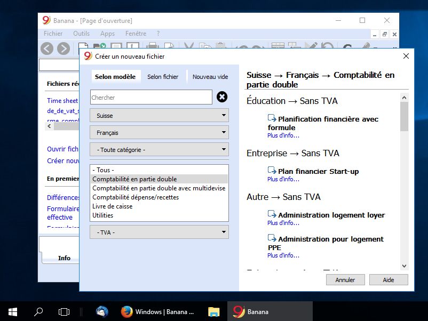Click the icon beside Plan financier Start-up
The image size is (428, 321).
(x=272, y=171)
